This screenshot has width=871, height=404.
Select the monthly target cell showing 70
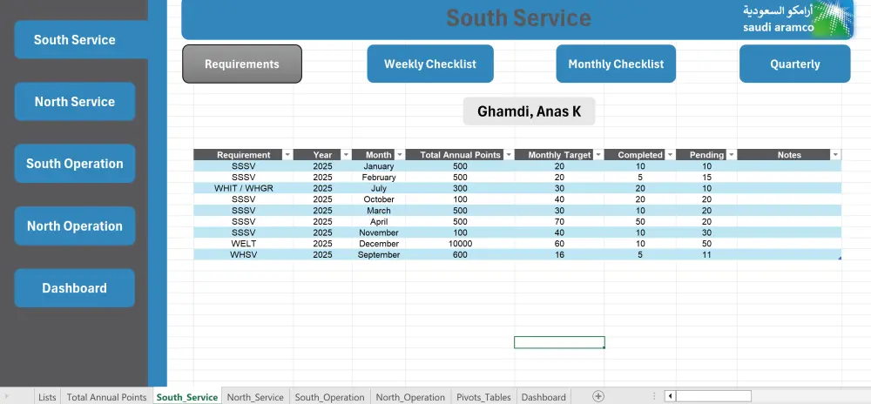click(x=559, y=221)
